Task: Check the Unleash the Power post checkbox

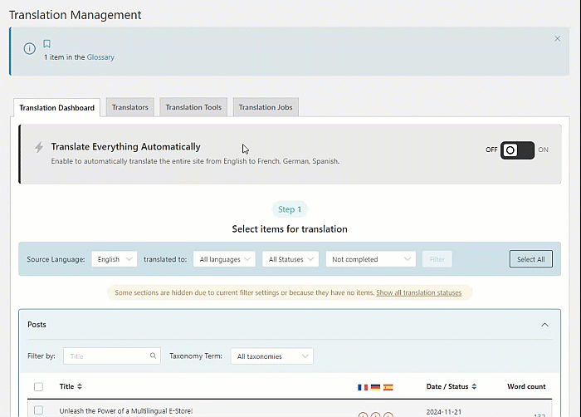Action: coord(38,410)
